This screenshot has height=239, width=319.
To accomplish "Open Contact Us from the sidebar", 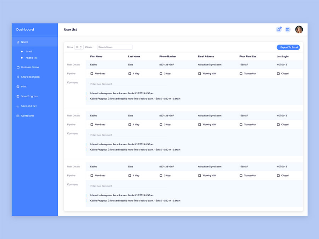I will (28, 116).
